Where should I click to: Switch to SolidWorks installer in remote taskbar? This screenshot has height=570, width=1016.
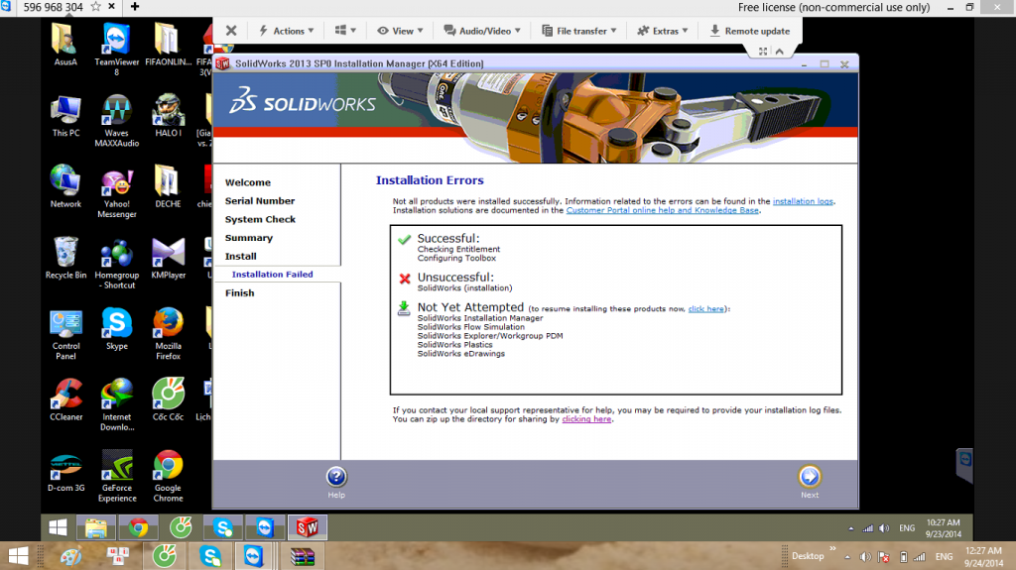[x=308, y=528]
